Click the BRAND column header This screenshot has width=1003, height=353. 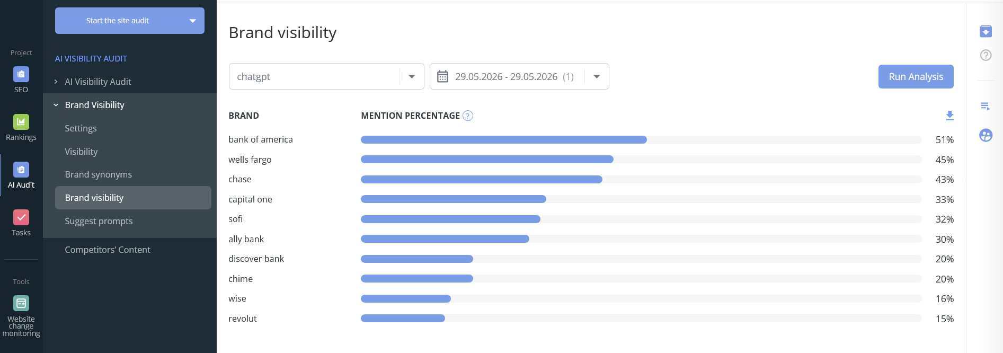[x=244, y=116]
